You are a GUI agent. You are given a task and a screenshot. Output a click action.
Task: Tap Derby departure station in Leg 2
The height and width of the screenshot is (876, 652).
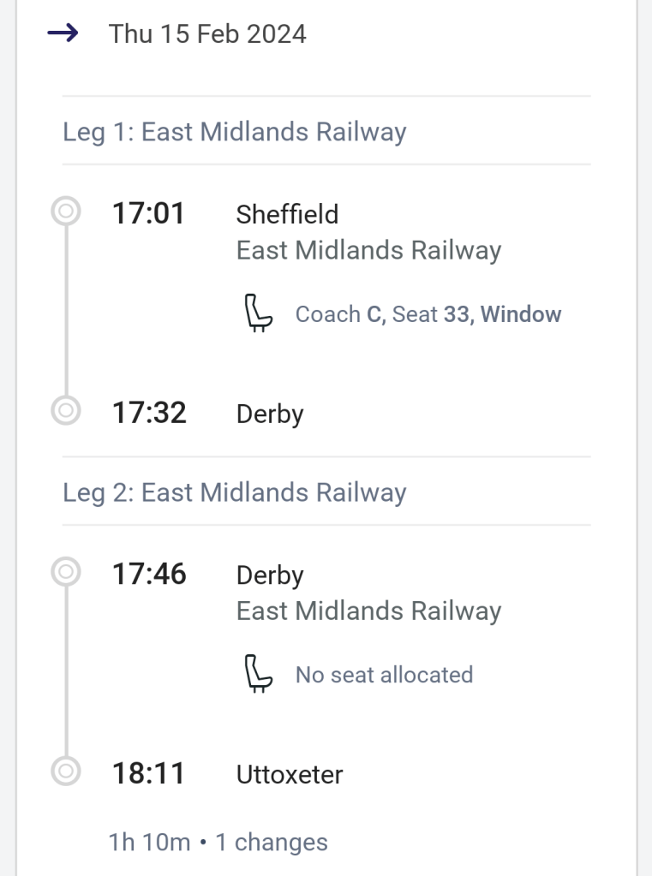(270, 575)
